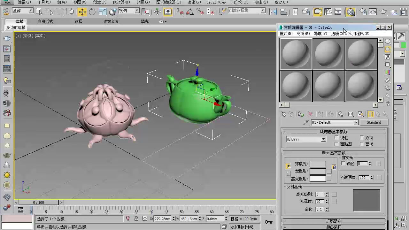
Task: Open the Blinn shader dropdown
Action: click(x=323, y=139)
